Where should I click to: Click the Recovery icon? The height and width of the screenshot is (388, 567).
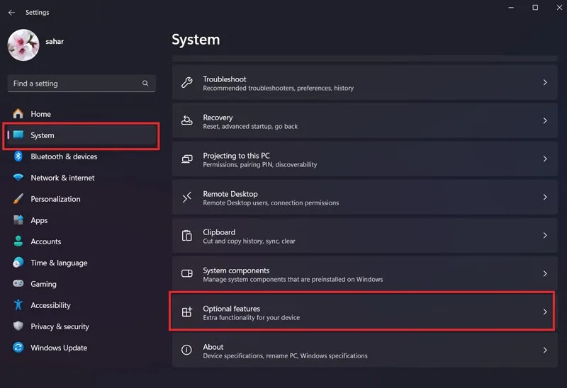[186, 120]
